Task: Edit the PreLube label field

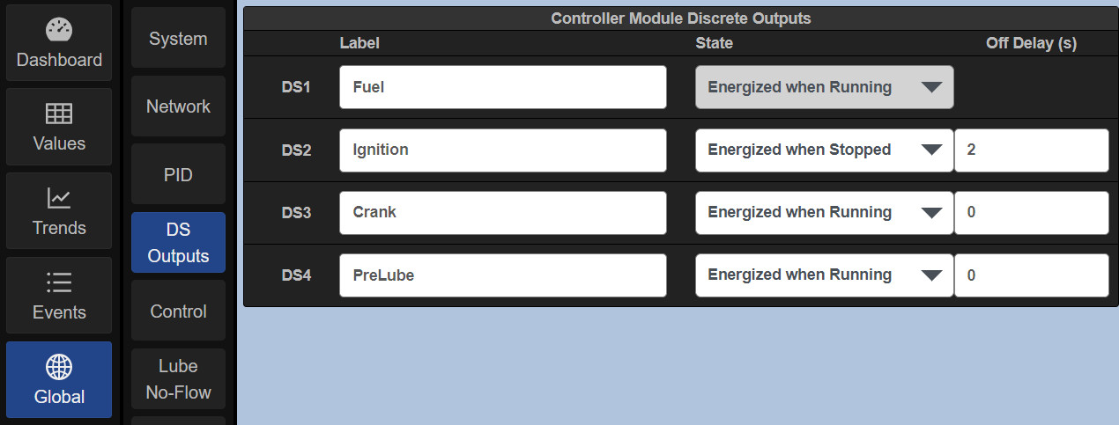Action: [x=502, y=275]
